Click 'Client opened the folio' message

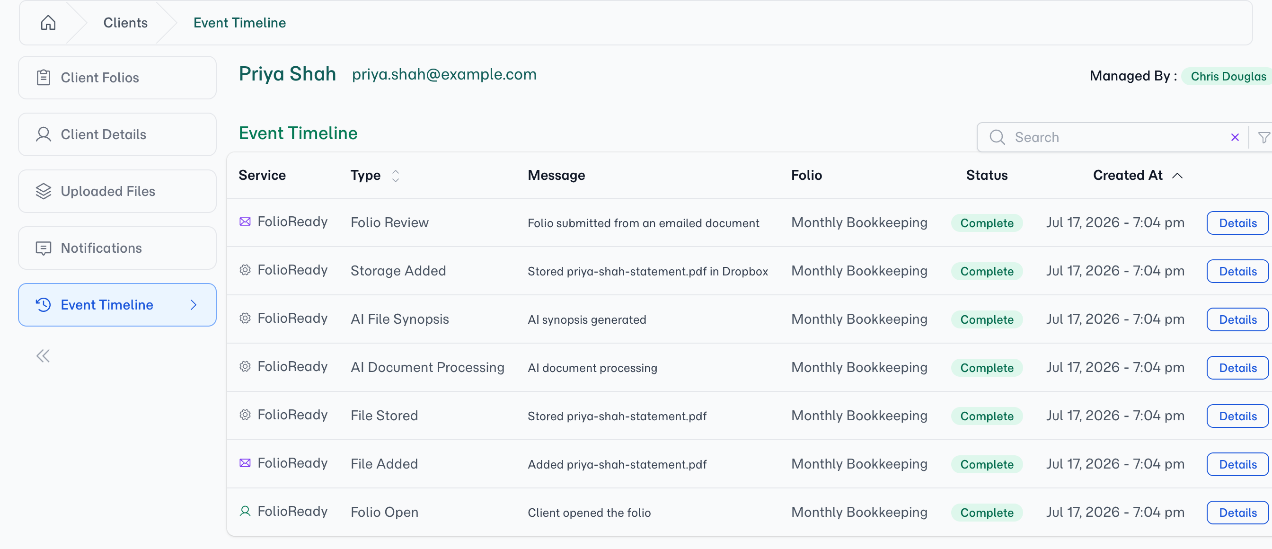point(589,513)
